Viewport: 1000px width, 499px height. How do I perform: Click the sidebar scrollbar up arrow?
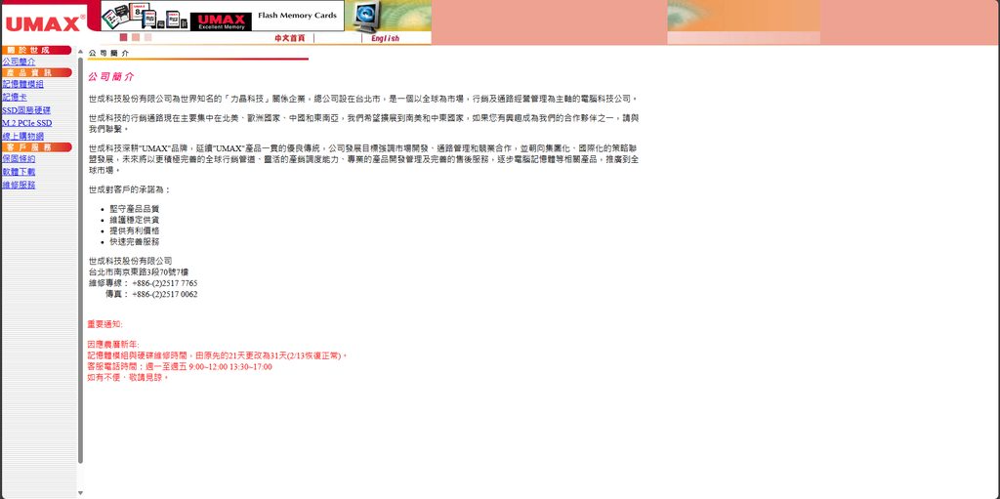click(x=80, y=51)
